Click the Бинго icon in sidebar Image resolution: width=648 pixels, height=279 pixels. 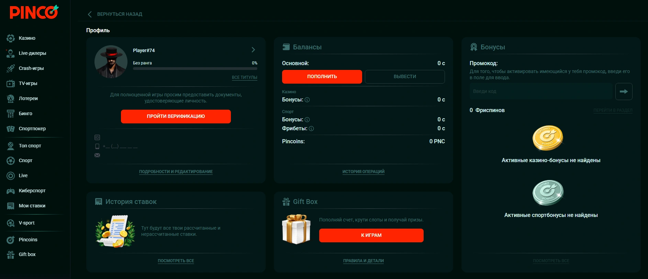click(x=11, y=113)
